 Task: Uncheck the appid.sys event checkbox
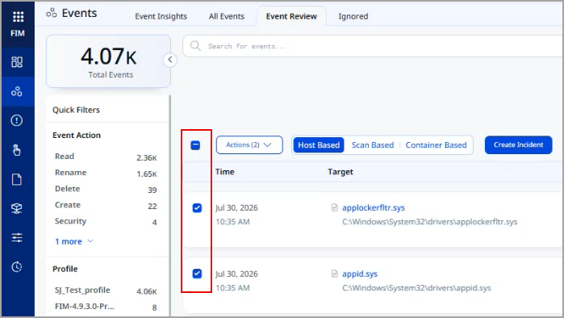tap(197, 274)
